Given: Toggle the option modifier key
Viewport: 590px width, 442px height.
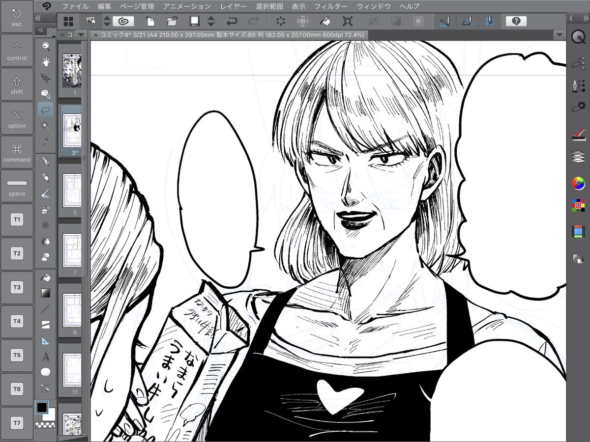Looking at the screenshot, I should (17, 118).
